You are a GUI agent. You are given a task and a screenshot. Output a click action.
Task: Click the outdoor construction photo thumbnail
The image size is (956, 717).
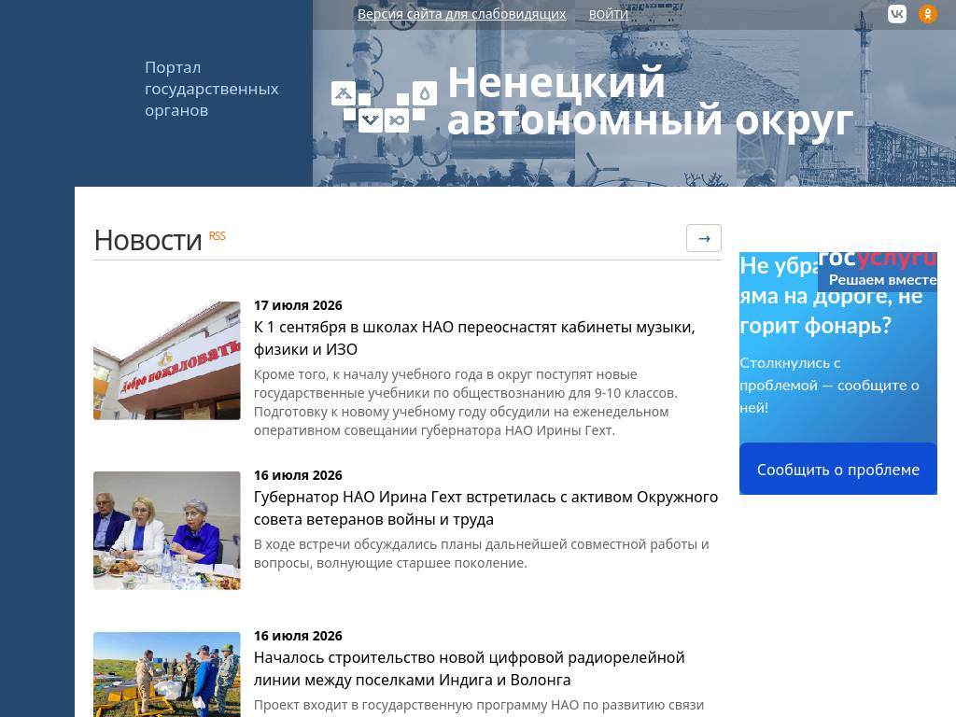(x=166, y=674)
